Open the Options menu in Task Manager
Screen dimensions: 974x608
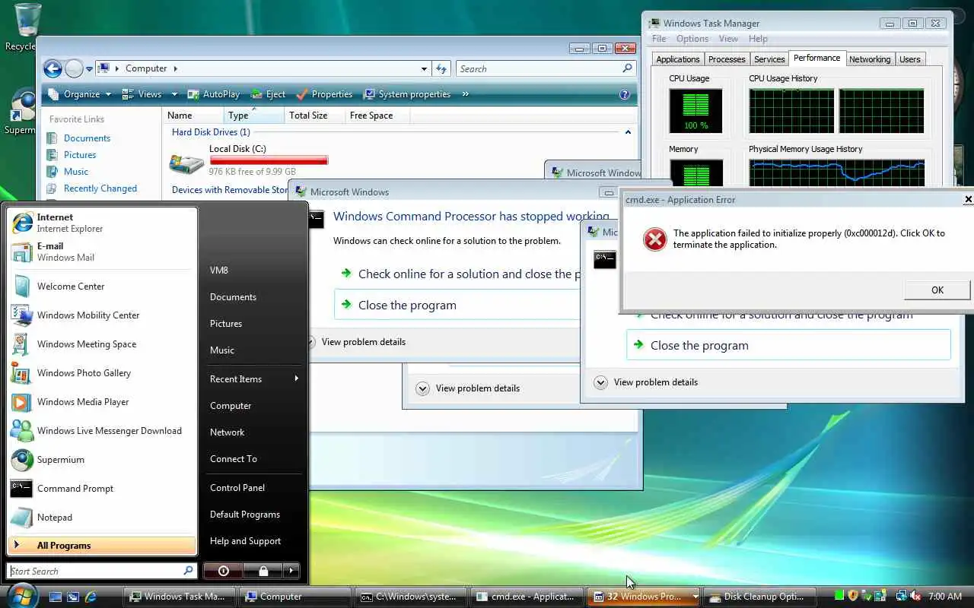(692, 39)
